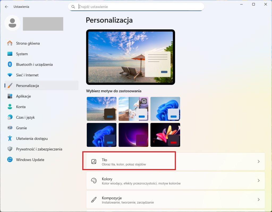Image resolution: width=272 pixels, height=212 pixels.
Task: Expand the Tło settings chevron
Action: tap(258, 161)
